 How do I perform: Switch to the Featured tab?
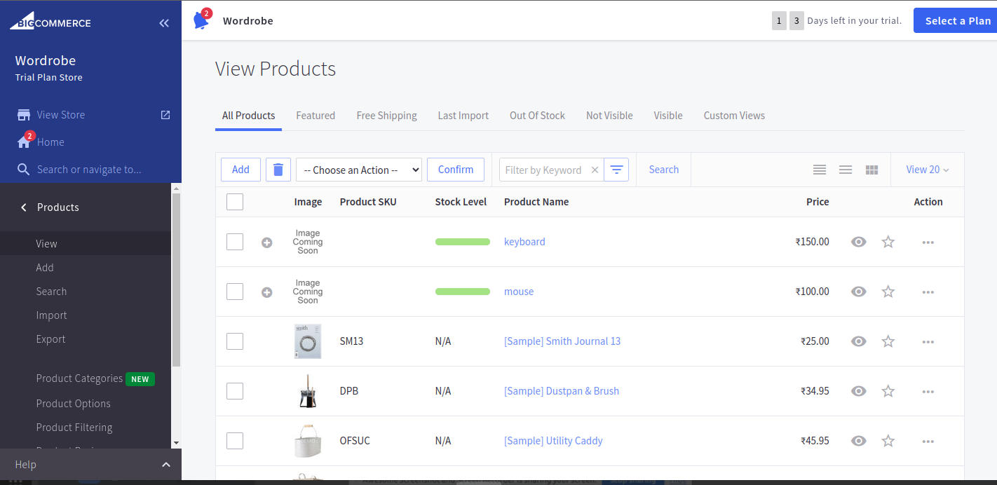click(316, 116)
